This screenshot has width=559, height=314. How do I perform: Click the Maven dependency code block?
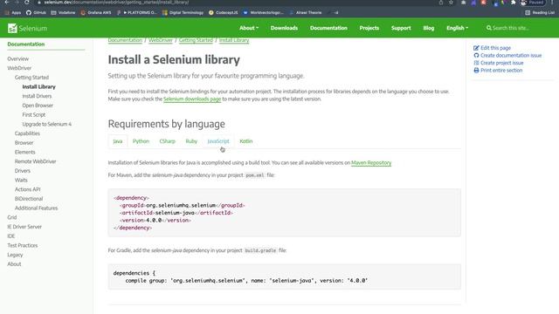284,213
